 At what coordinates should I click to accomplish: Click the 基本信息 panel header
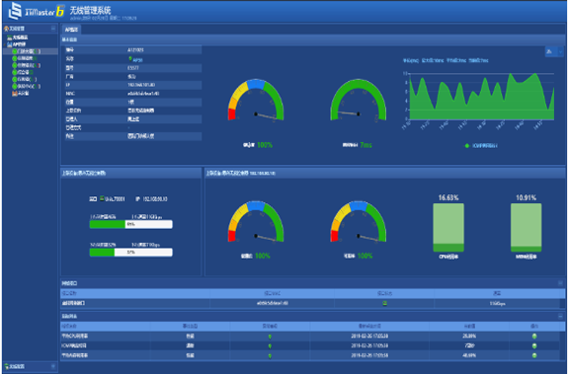click(x=313, y=39)
